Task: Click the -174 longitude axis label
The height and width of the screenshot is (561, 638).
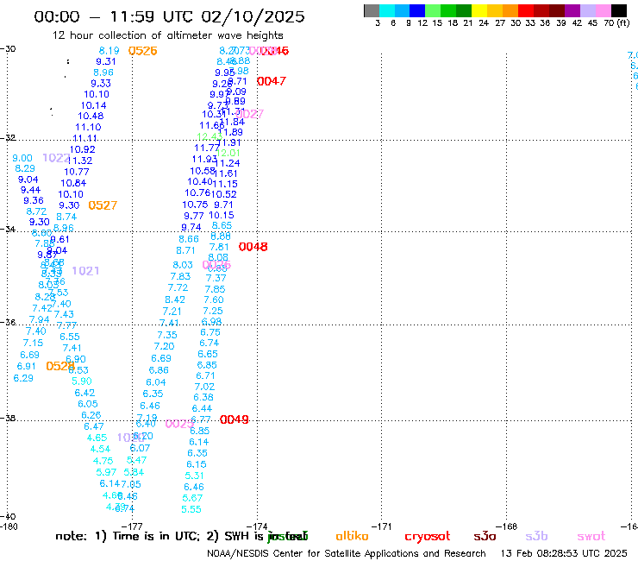Action: (x=257, y=526)
